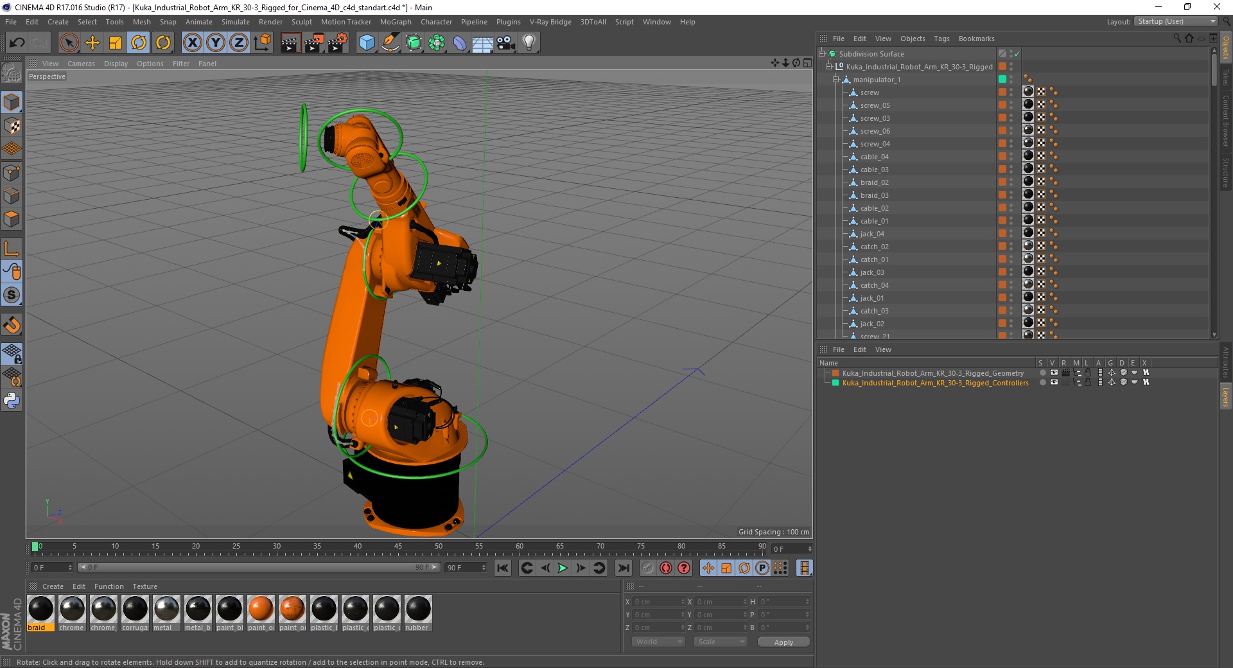The height and width of the screenshot is (668, 1233).
Task: Select the Scale tool
Action: (116, 43)
